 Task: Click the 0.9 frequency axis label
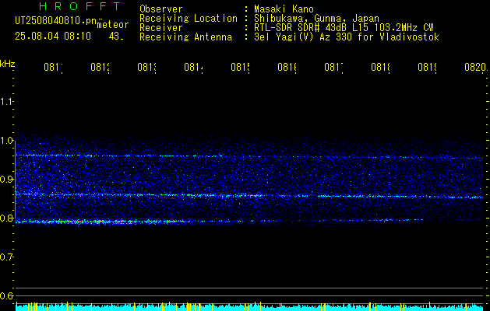6,180
